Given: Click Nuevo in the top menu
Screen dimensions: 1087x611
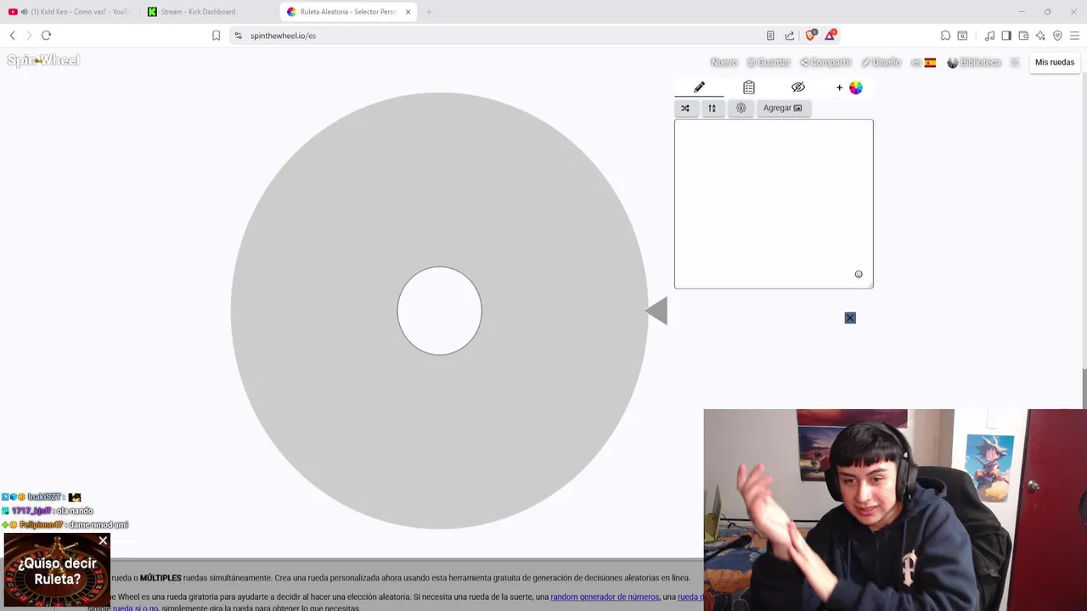Looking at the screenshot, I should coord(724,62).
